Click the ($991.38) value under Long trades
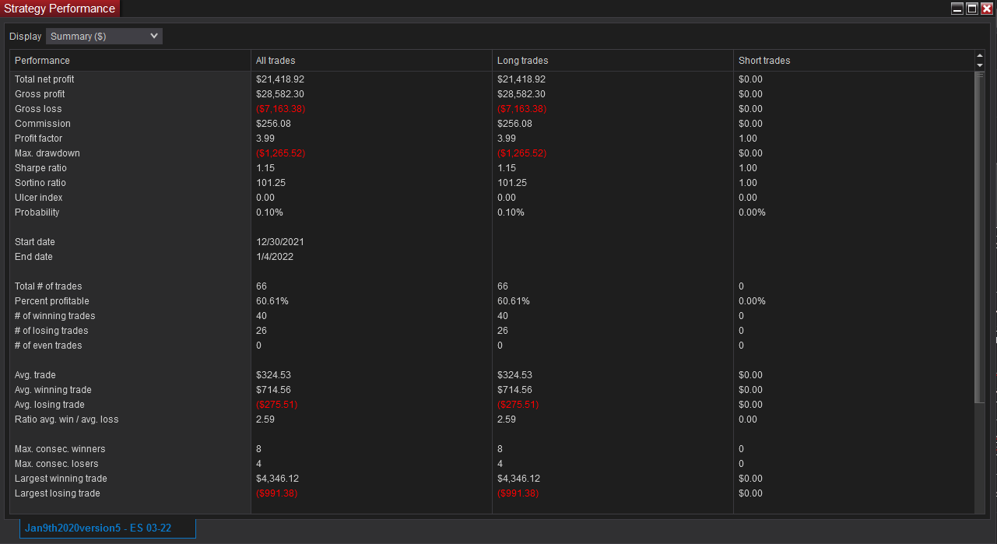The height and width of the screenshot is (544, 997). pyautogui.click(x=518, y=493)
